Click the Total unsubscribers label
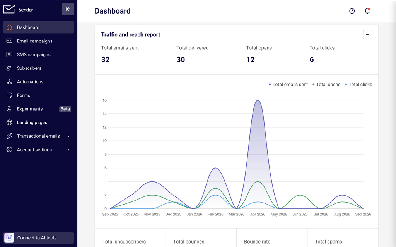 tap(124, 242)
